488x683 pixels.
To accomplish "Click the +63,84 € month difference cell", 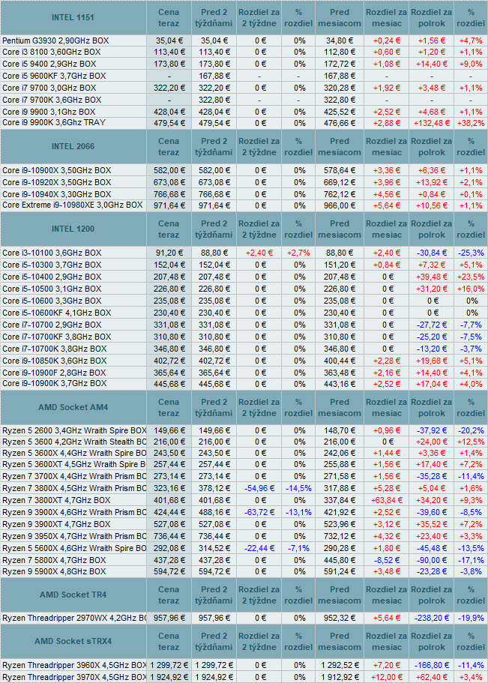I will tap(386, 500).
